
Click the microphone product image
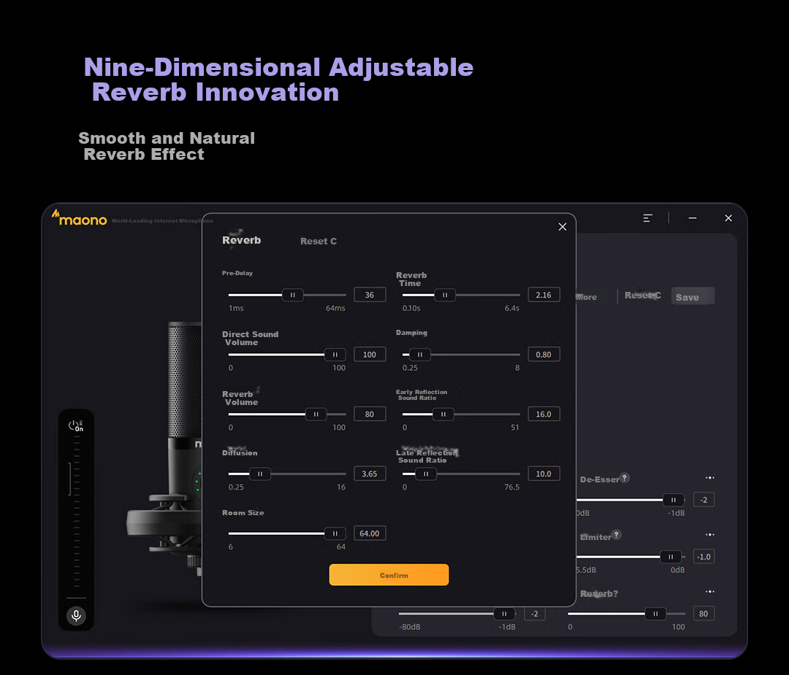(x=165, y=447)
